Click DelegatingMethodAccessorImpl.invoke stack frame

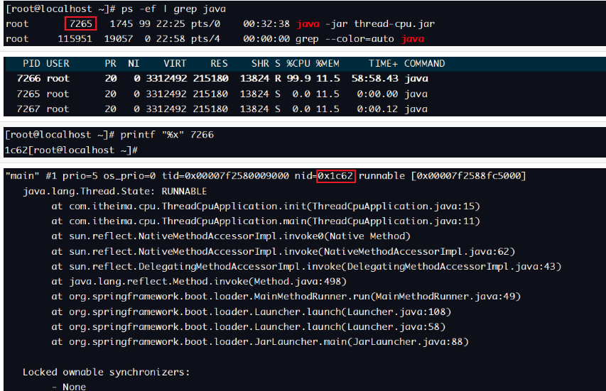tap(306, 267)
